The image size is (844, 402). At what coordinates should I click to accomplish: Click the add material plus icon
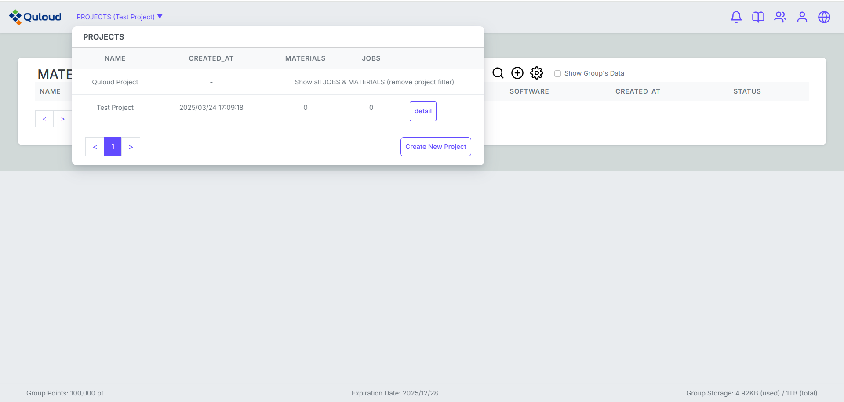coord(517,73)
